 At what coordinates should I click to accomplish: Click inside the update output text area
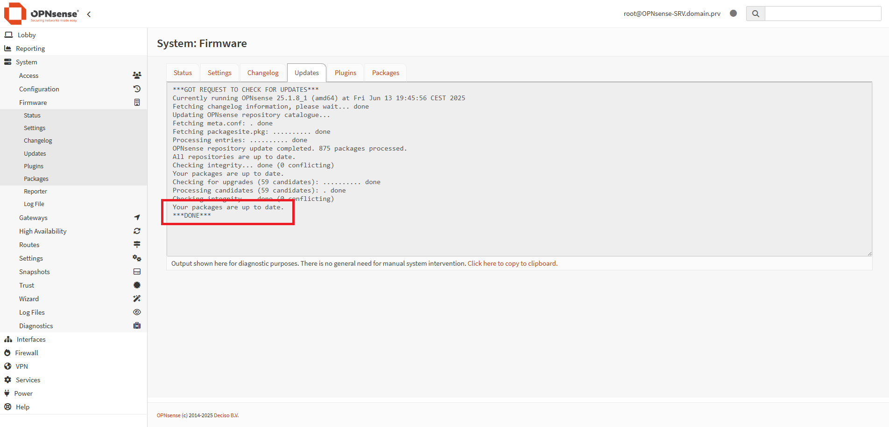(x=519, y=169)
